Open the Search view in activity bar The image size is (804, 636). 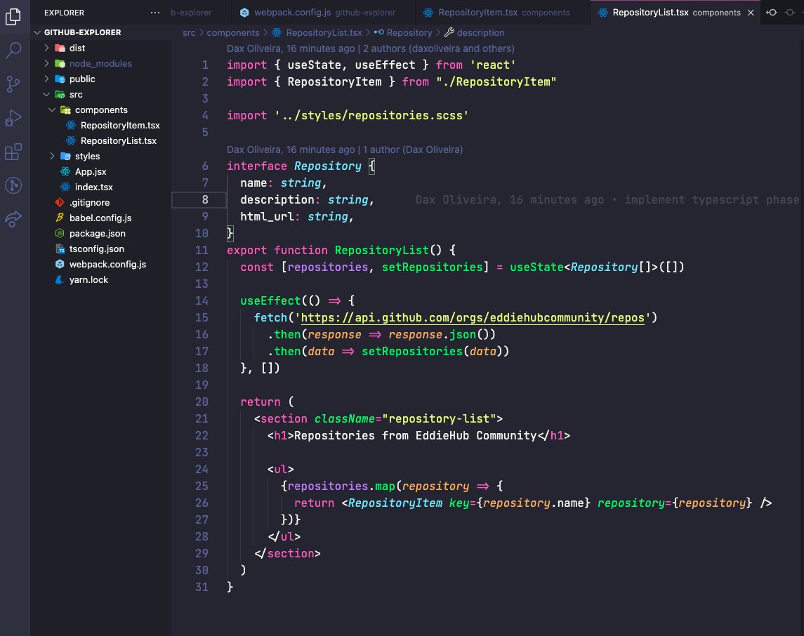(13, 51)
